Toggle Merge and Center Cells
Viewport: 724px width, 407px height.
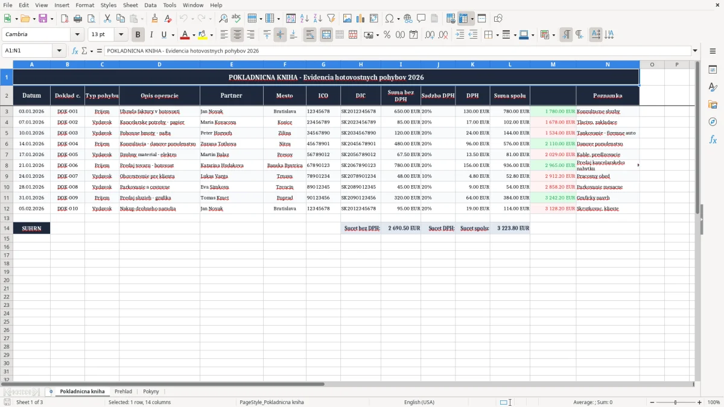point(326,35)
